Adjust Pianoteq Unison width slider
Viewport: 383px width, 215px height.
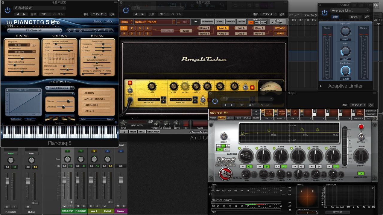(x=22, y=58)
